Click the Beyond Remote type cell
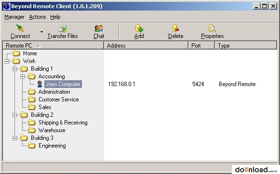 point(237,84)
